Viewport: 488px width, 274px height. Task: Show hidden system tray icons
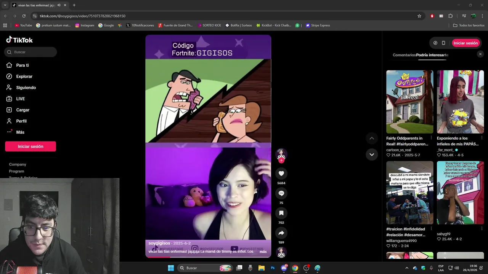(406, 268)
